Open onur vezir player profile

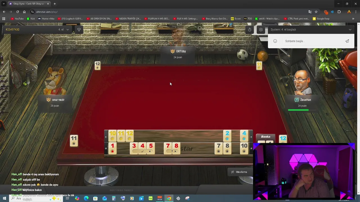coord(55,102)
